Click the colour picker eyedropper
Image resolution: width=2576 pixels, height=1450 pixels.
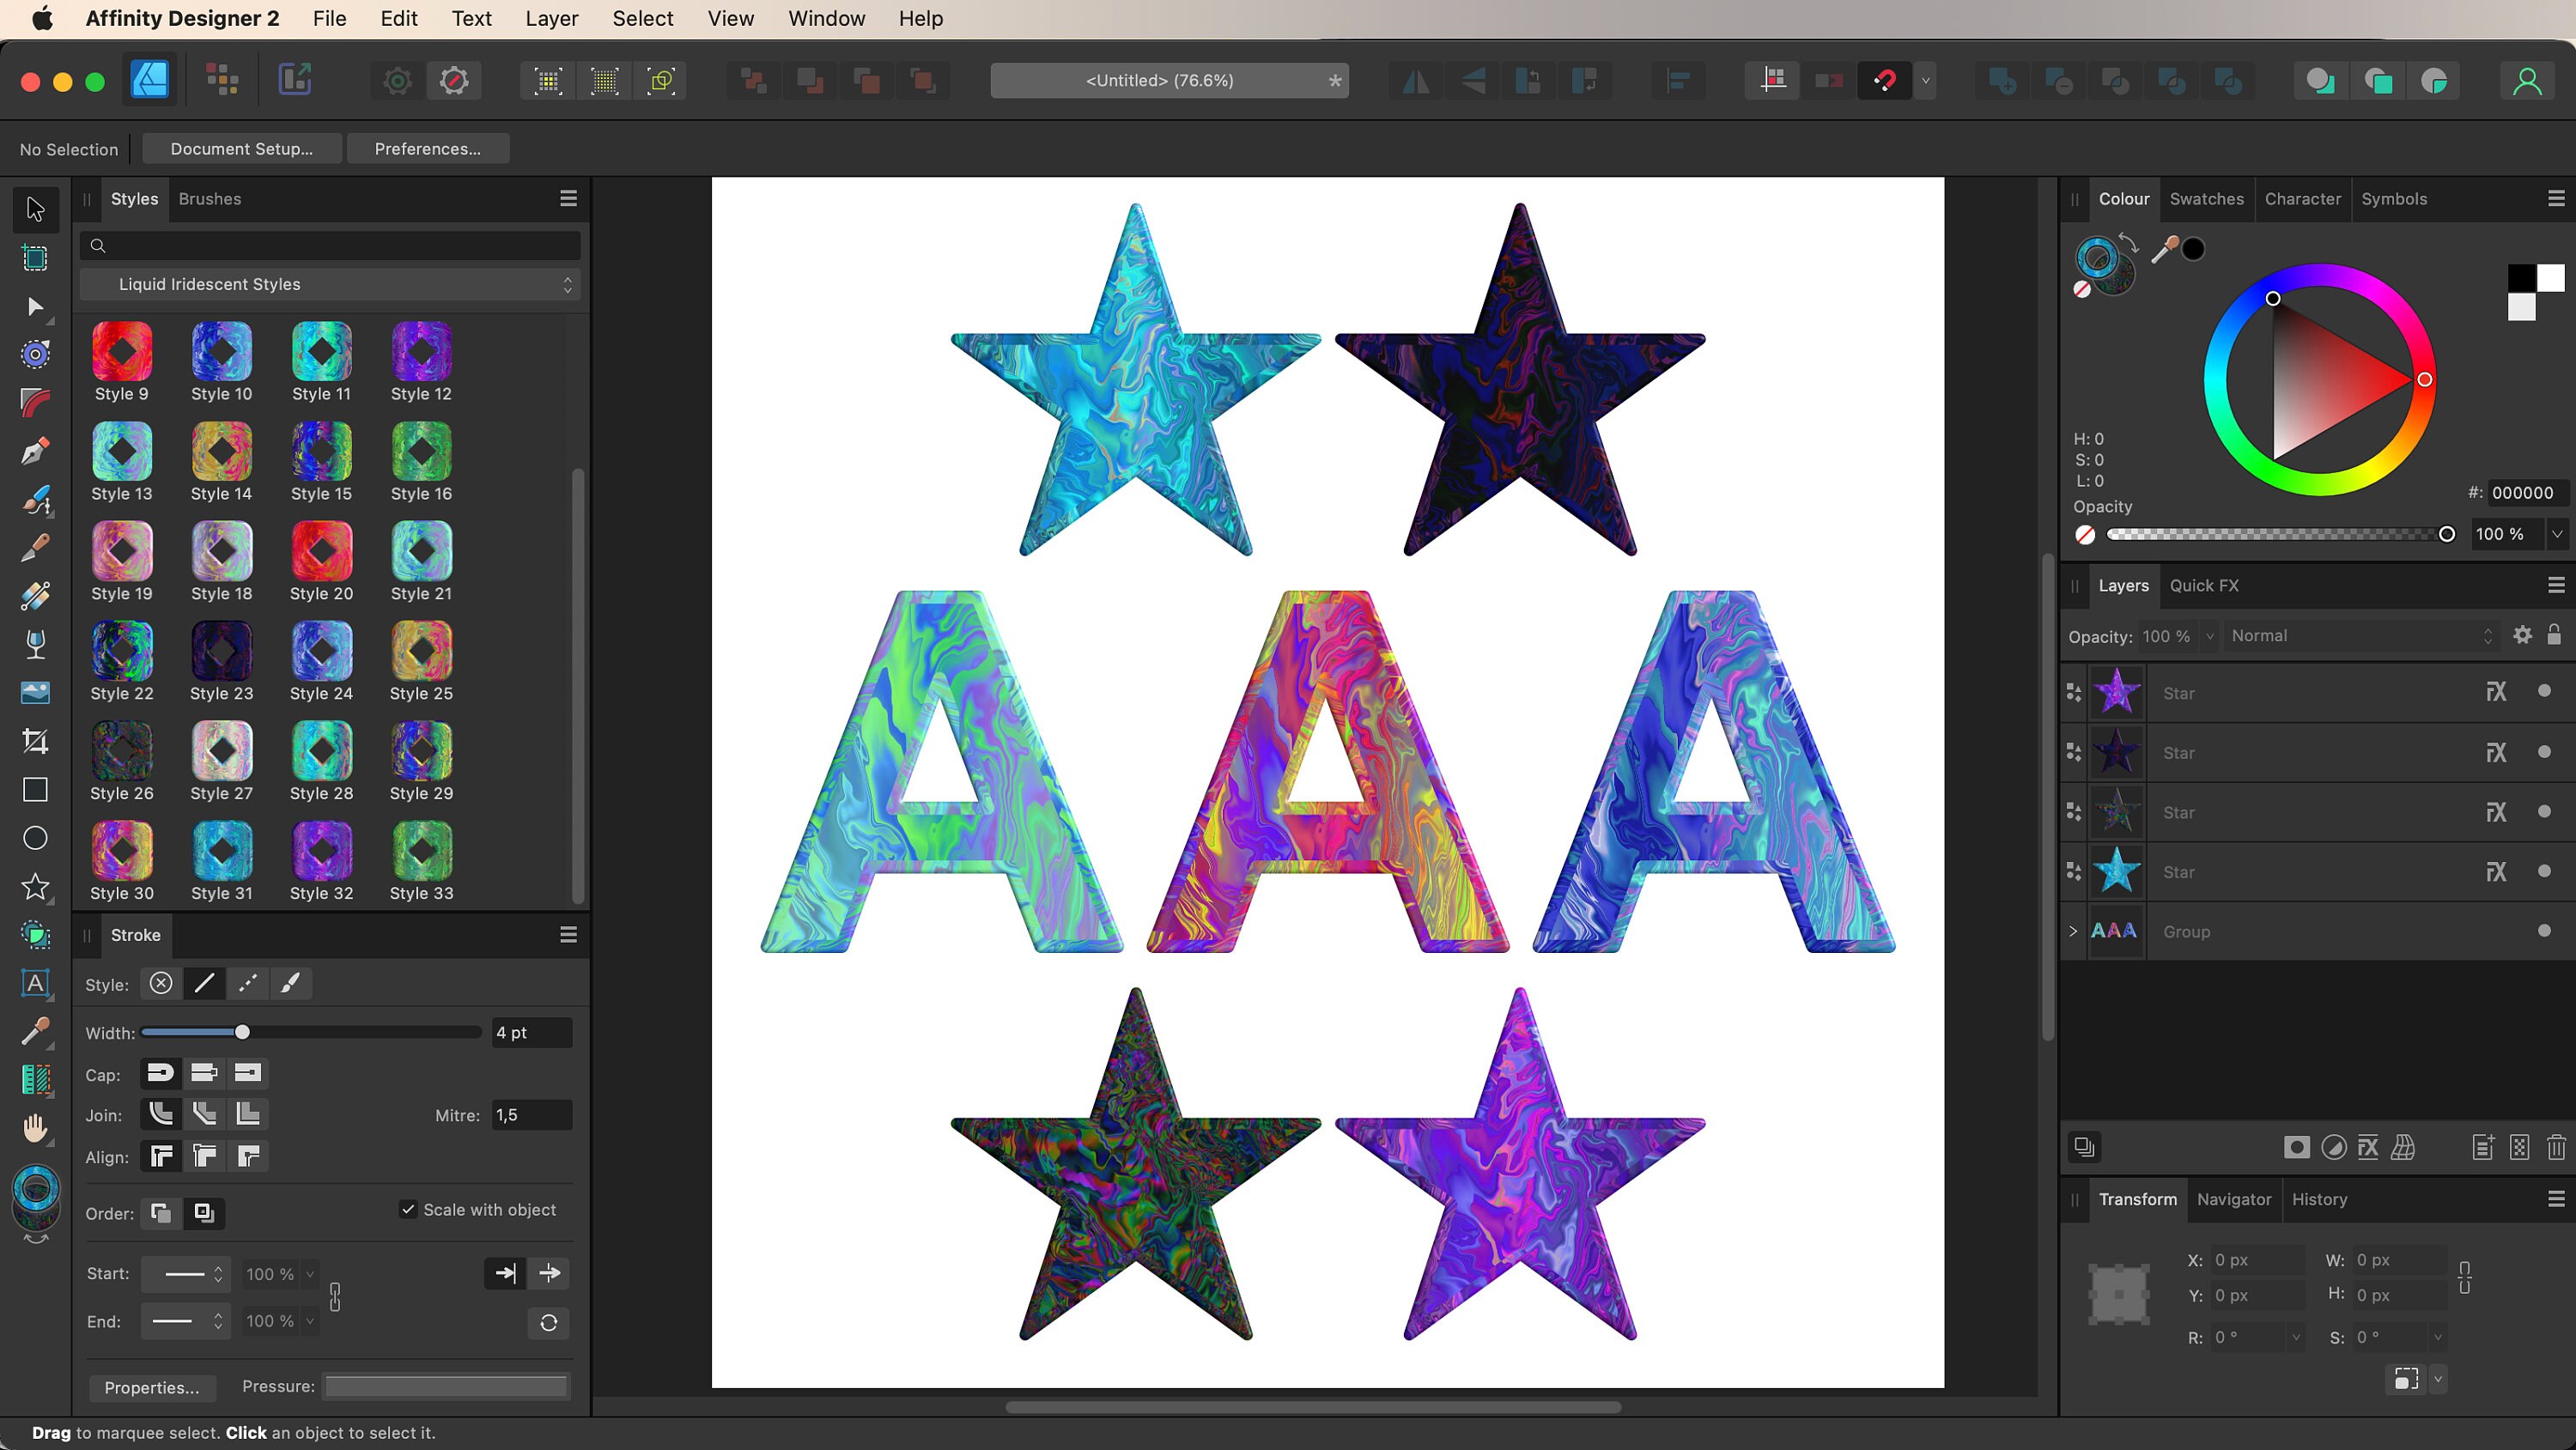[x=2164, y=249]
